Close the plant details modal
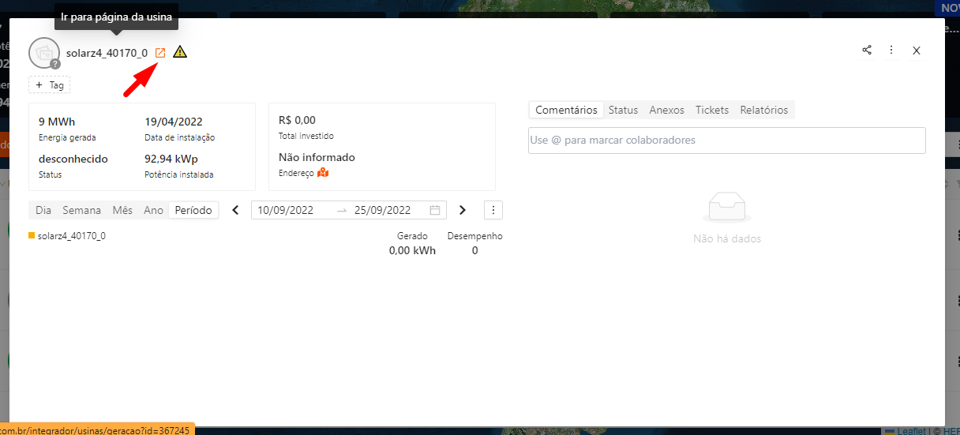Screen dimensions: 960x435 coord(917,51)
